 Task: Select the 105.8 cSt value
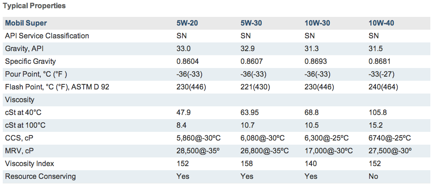pos(378,113)
